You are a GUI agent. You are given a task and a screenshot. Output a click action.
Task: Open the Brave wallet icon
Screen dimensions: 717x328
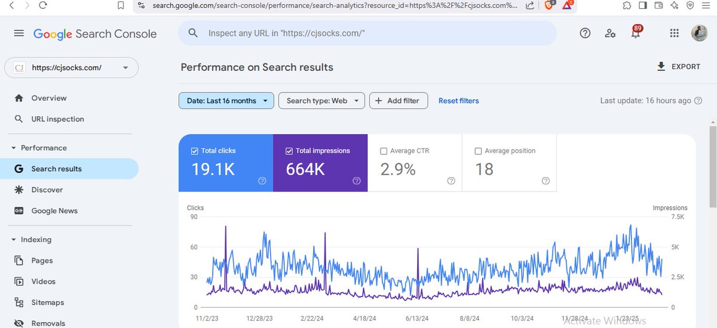659,5
